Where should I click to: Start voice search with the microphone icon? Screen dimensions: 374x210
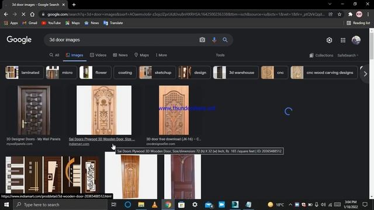(x=214, y=40)
